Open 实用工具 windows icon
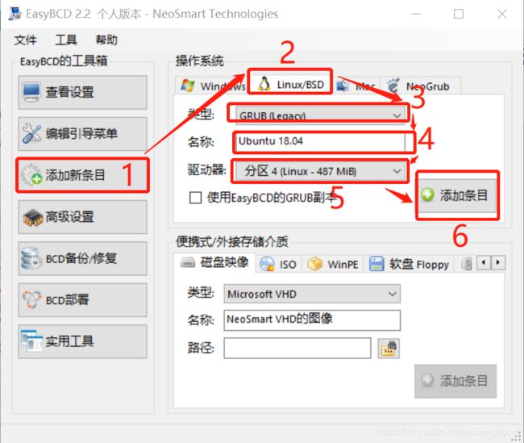524x443 pixels. (31, 341)
